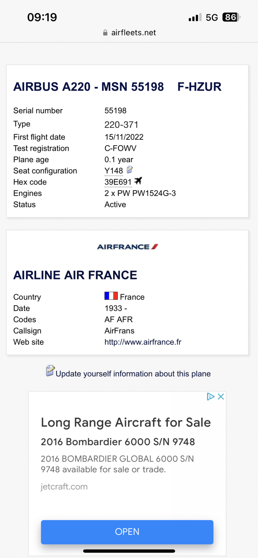Tap the padlock icon in address bar
This screenshot has height=558, width=258.
click(x=106, y=33)
